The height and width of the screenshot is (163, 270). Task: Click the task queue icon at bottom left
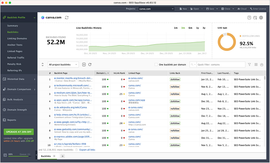point(5,155)
